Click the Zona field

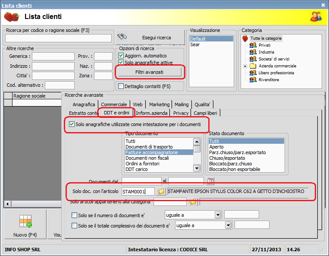(x=103, y=76)
